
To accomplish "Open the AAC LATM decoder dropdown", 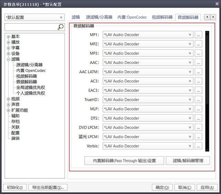I will (148, 72).
